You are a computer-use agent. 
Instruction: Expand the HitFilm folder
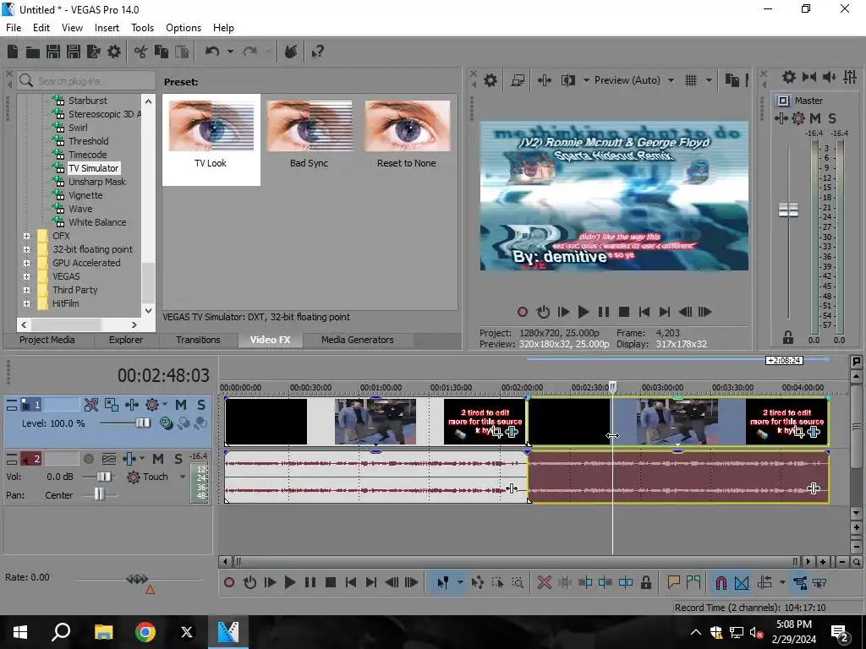[x=26, y=303]
